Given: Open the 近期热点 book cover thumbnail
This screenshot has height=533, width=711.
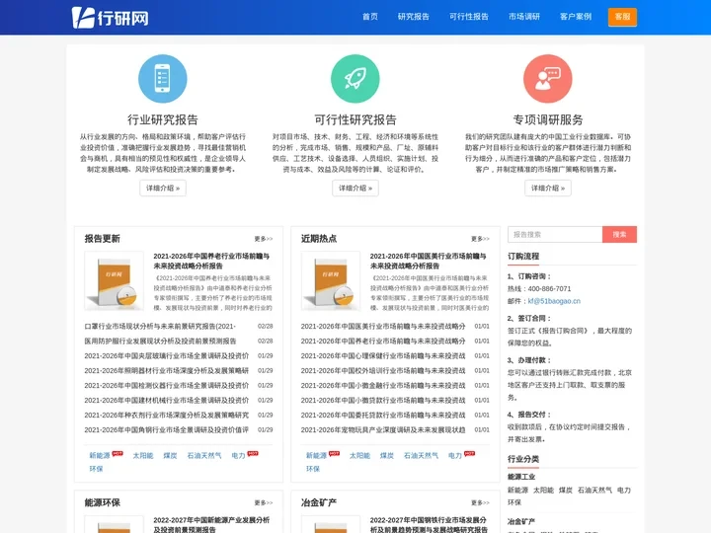Looking at the screenshot, I should 331,281.
